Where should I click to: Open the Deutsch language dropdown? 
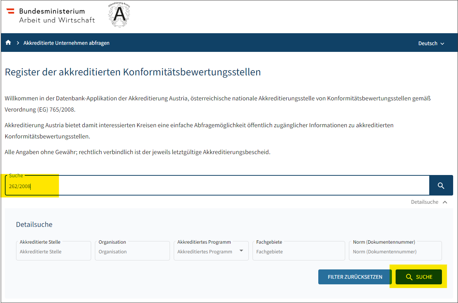coord(431,43)
